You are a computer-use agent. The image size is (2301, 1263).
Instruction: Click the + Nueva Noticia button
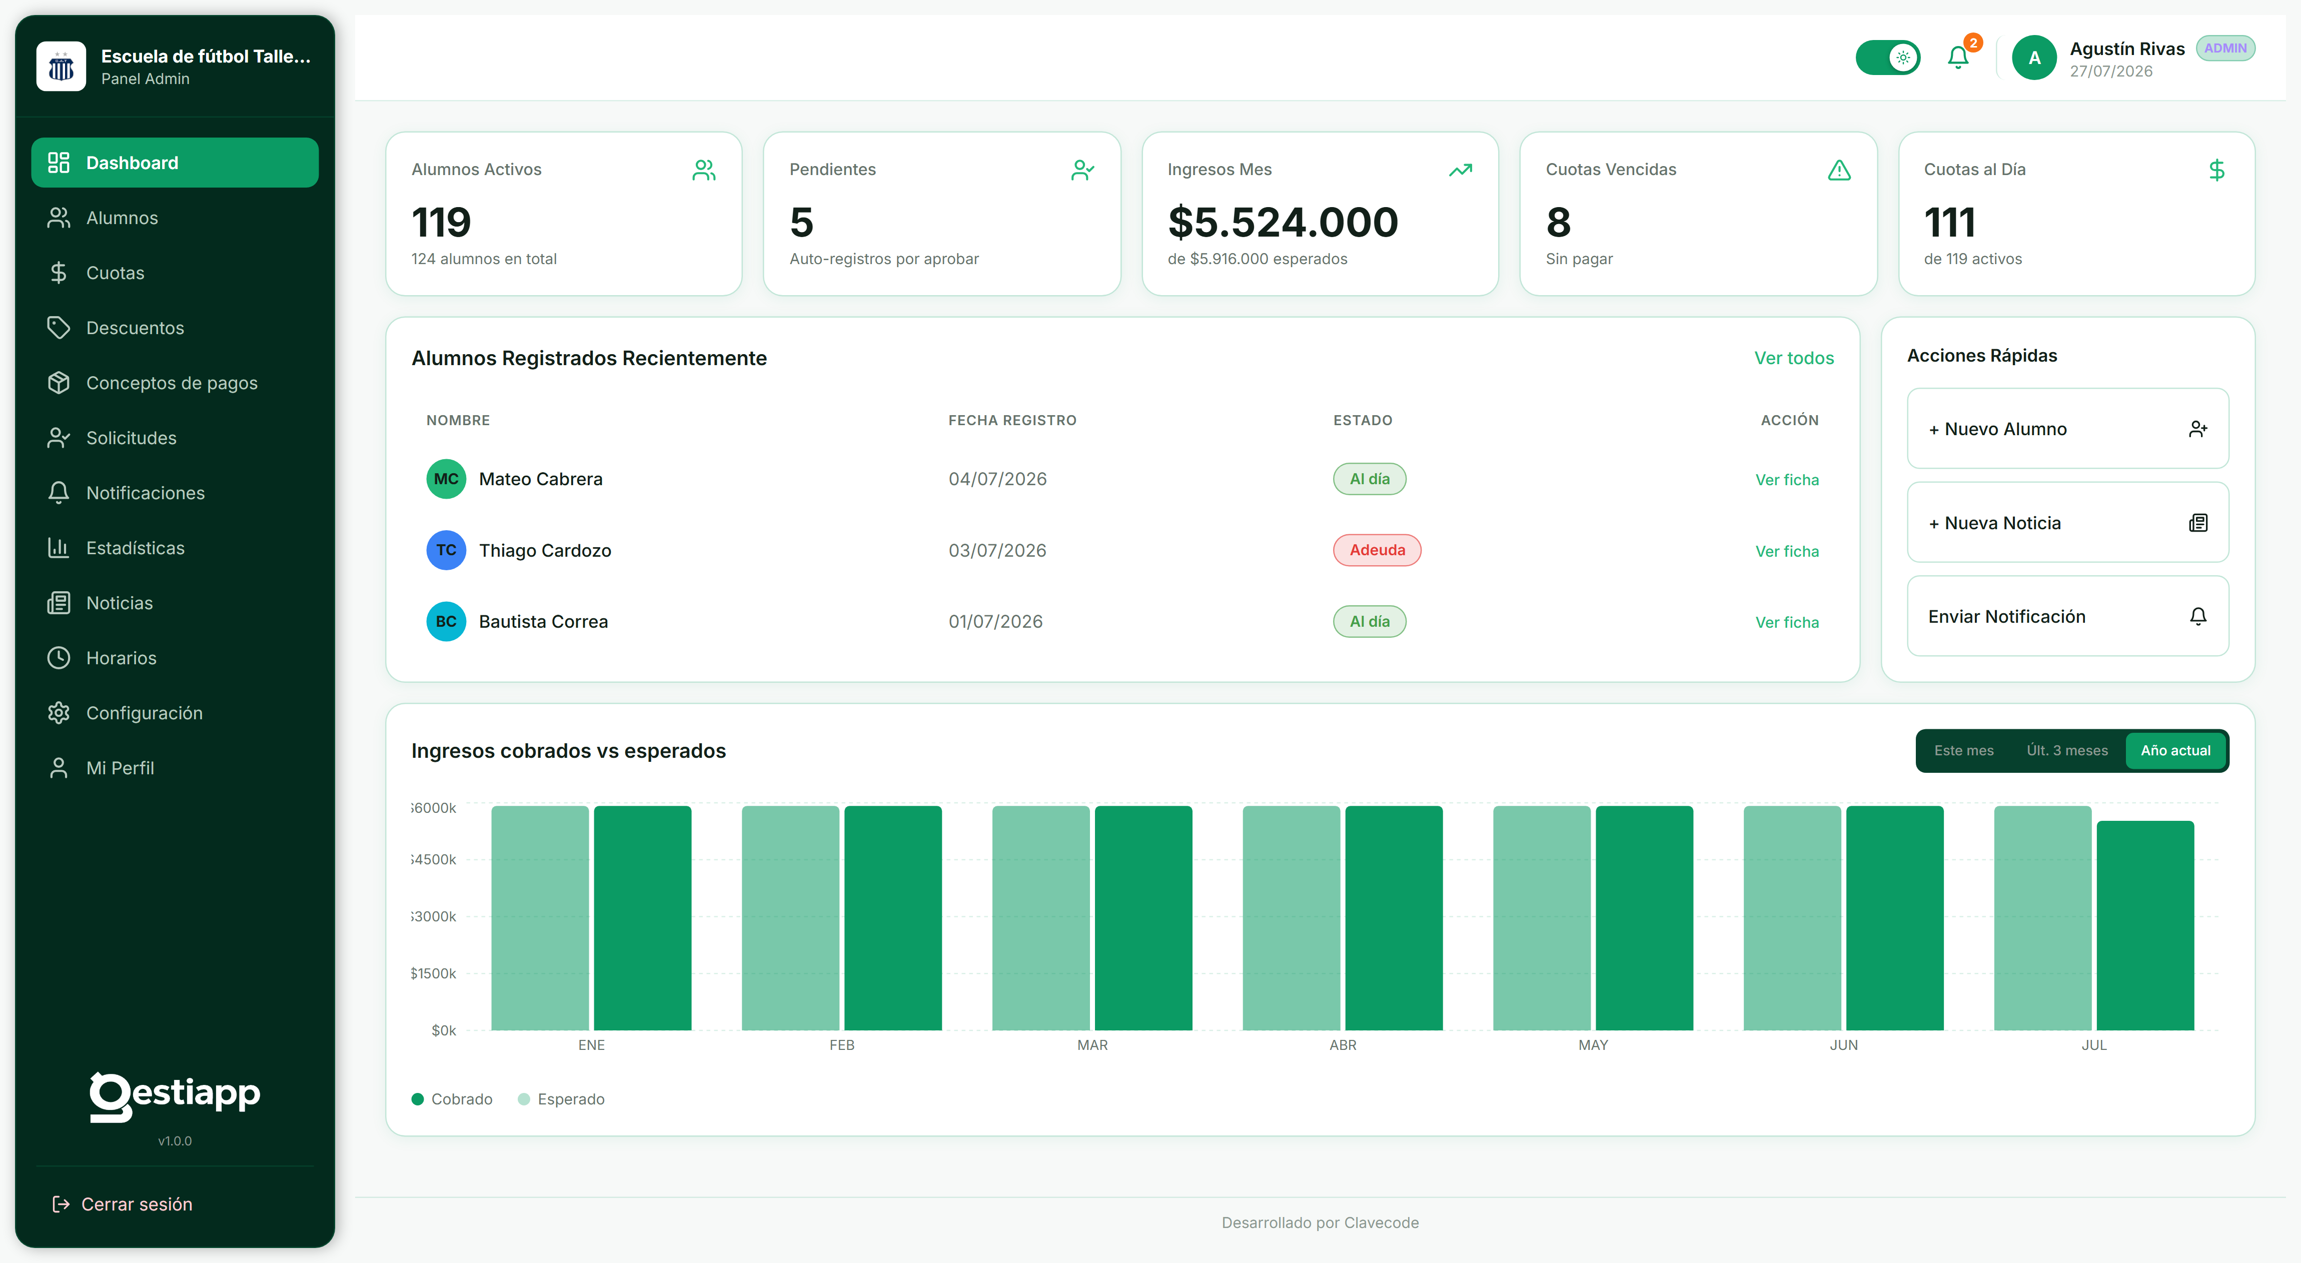2068,523
